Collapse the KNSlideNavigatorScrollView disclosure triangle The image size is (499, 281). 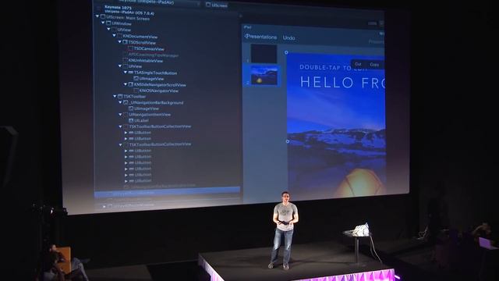tap(126, 84)
